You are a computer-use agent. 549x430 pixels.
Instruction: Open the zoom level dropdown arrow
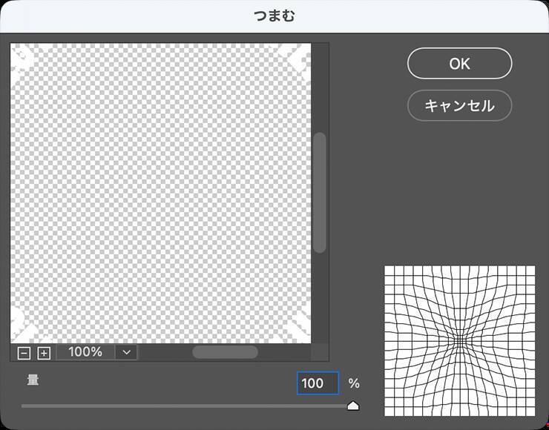(127, 352)
